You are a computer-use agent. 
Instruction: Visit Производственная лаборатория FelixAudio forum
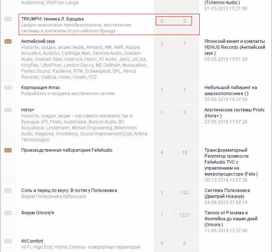pyautogui.click(x=67, y=150)
